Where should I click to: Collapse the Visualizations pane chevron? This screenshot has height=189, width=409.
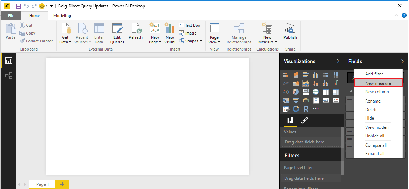point(338,61)
